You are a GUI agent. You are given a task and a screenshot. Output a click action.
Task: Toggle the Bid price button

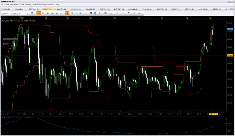pos(38,13)
